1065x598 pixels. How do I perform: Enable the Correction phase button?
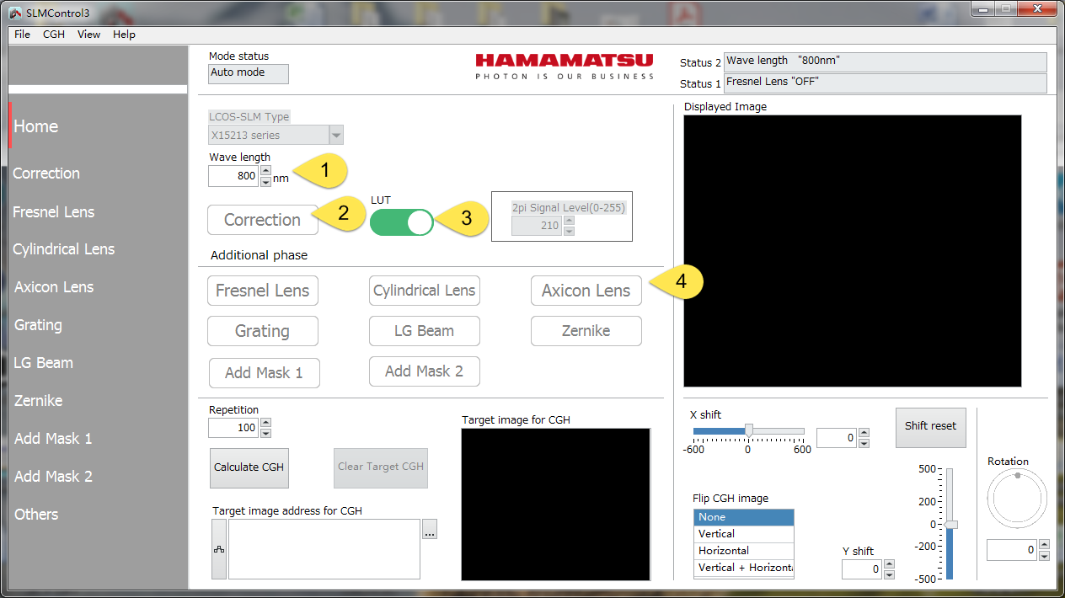pyautogui.click(x=262, y=220)
